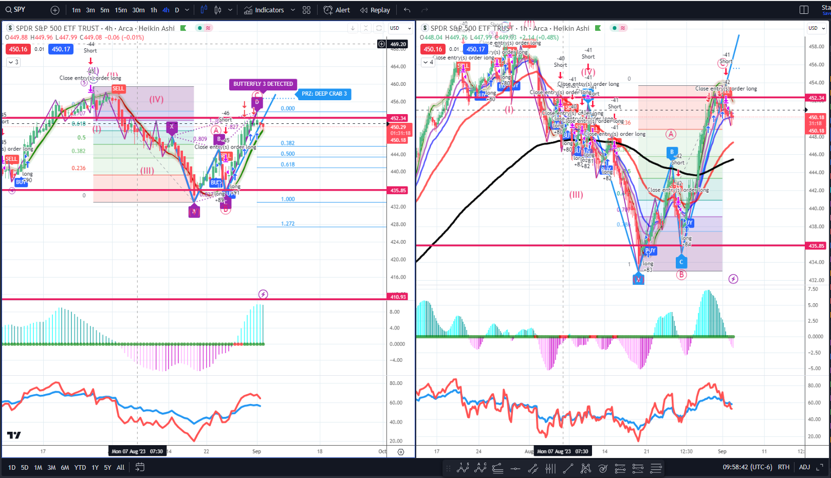The height and width of the screenshot is (478, 831).
Task: Start bar Replay mode
Action: tap(375, 10)
